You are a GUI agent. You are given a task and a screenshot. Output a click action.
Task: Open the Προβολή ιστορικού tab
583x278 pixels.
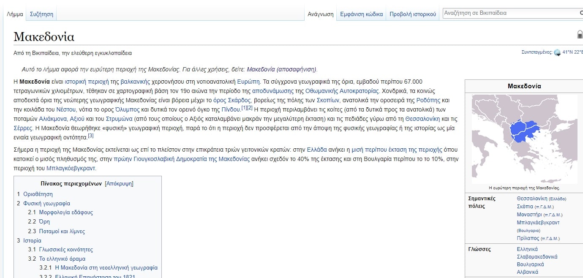(x=412, y=14)
